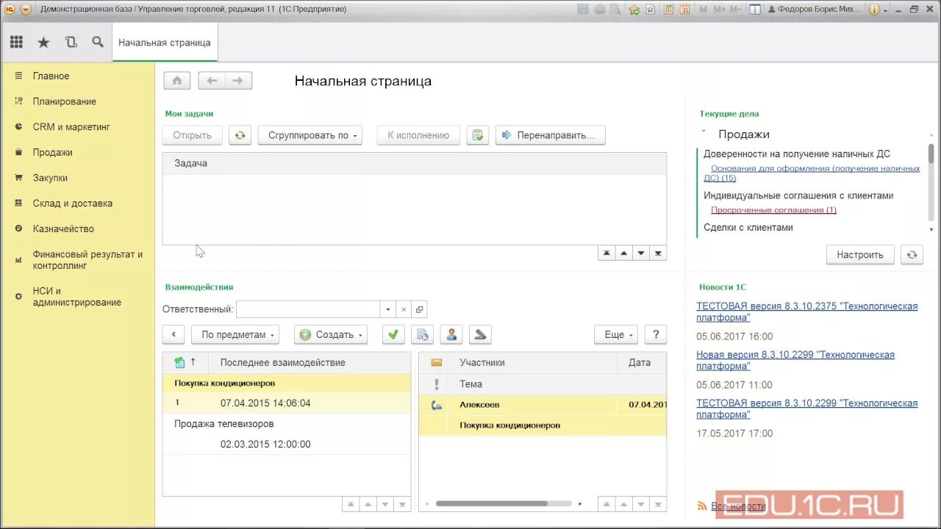Image resolution: width=941 pixels, height=529 pixels.
Task: Select the Начальная страница tab
Action: (165, 43)
